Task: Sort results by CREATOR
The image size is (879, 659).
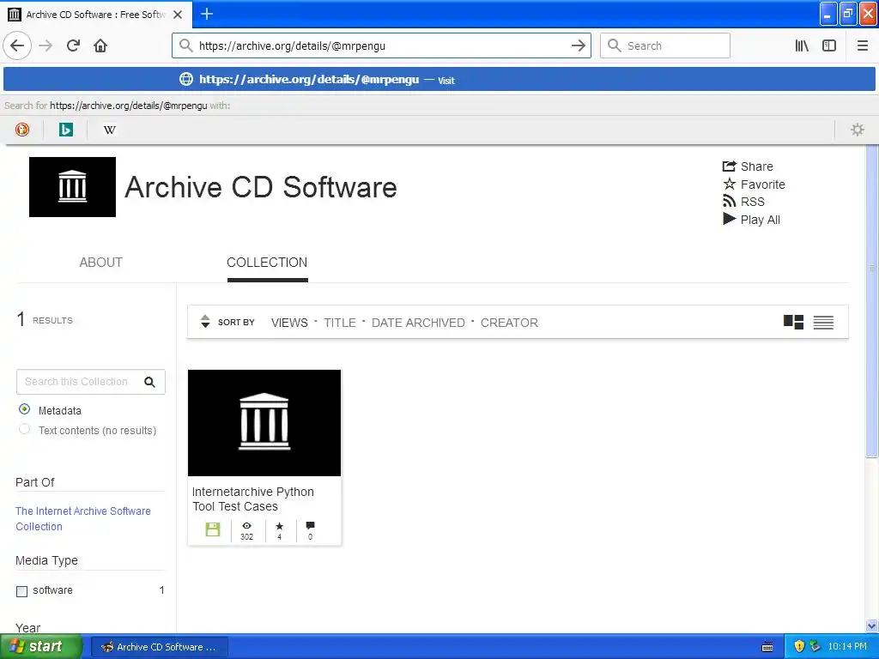Action: [509, 323]
